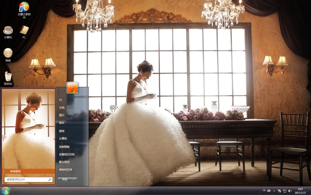Click the user account picture in Start menu
Screen dimensions: 311x195
tap(72, 87)
